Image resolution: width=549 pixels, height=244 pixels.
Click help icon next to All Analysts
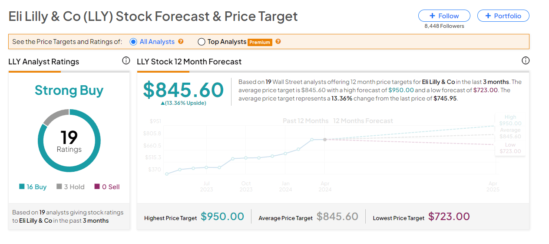coord(181,41)
